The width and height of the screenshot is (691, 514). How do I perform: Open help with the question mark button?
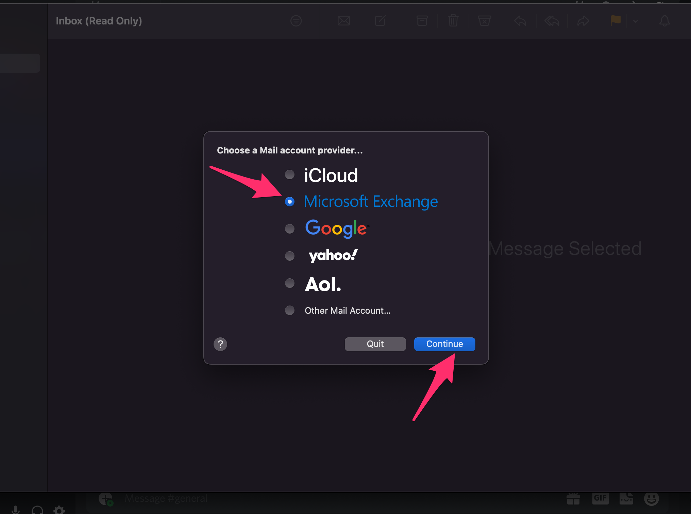220,344
